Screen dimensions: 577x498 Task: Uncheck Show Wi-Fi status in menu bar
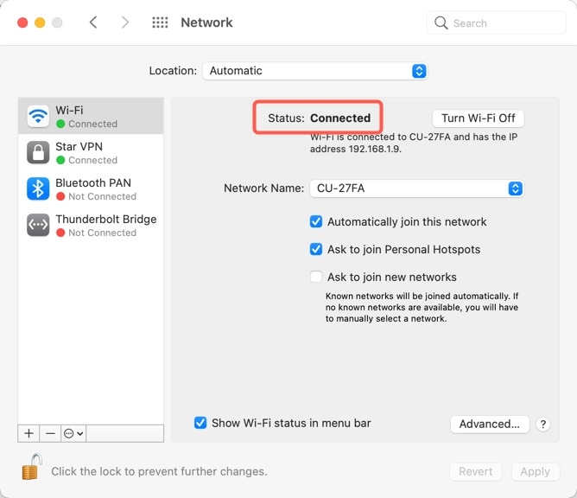(x=200, y=423)
